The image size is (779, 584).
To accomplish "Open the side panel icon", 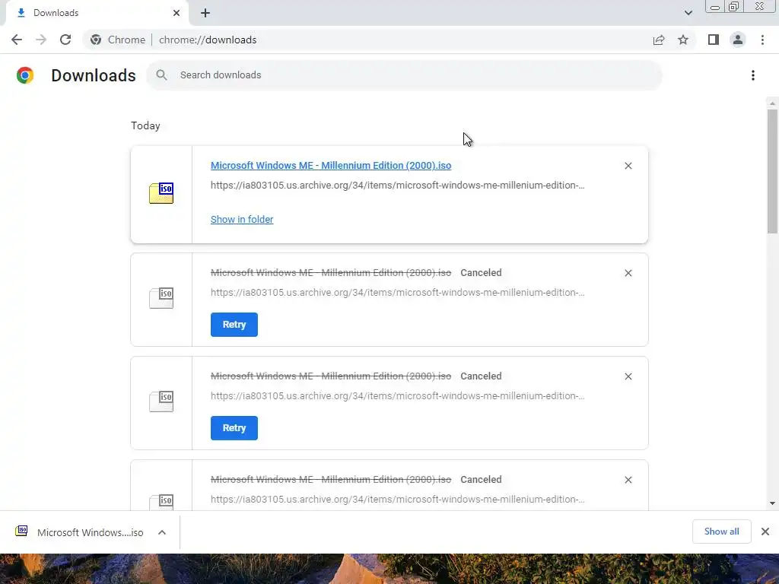I will (714, 40).
